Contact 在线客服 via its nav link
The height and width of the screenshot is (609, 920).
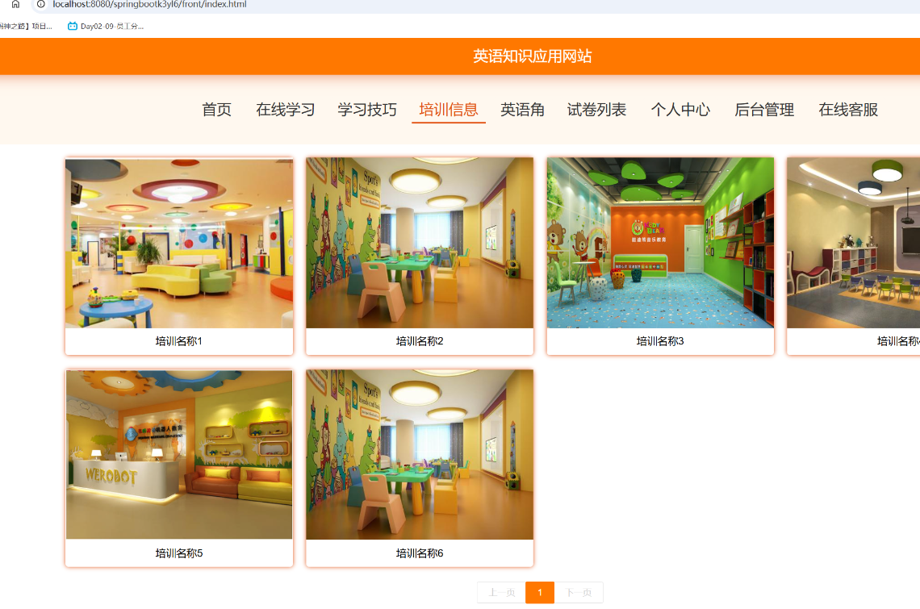coord(847,109)
